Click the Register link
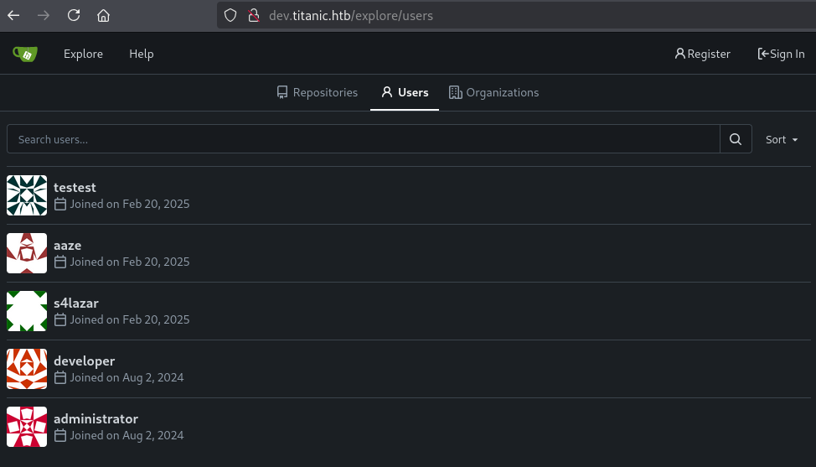Viewport: 816px width, 467px height. (702, 54)
